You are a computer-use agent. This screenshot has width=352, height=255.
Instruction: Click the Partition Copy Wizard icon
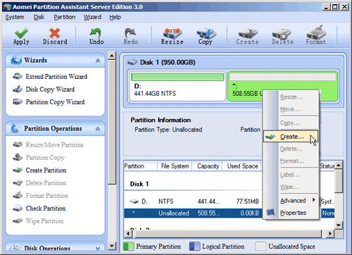point(18,101)
